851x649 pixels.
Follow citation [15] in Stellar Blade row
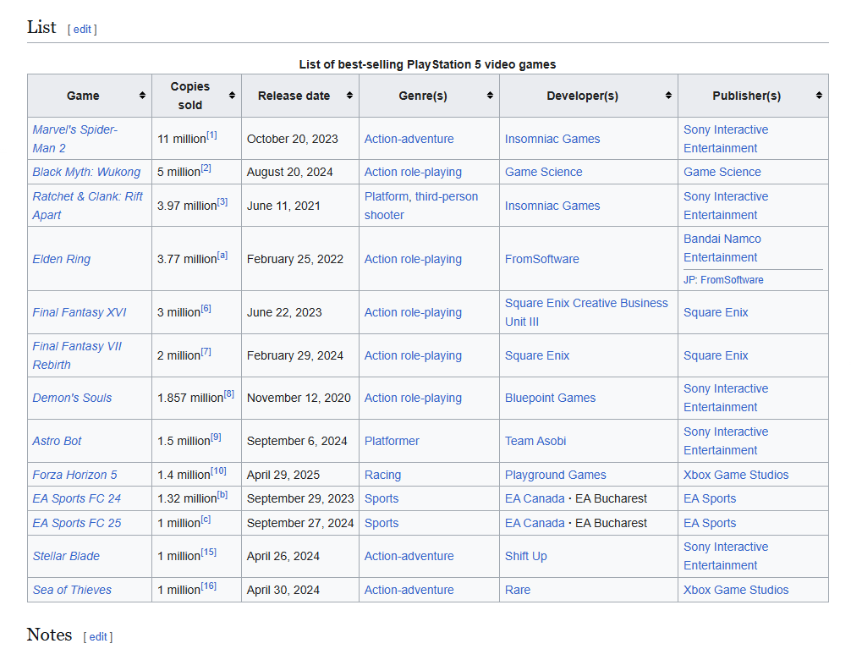208,553
